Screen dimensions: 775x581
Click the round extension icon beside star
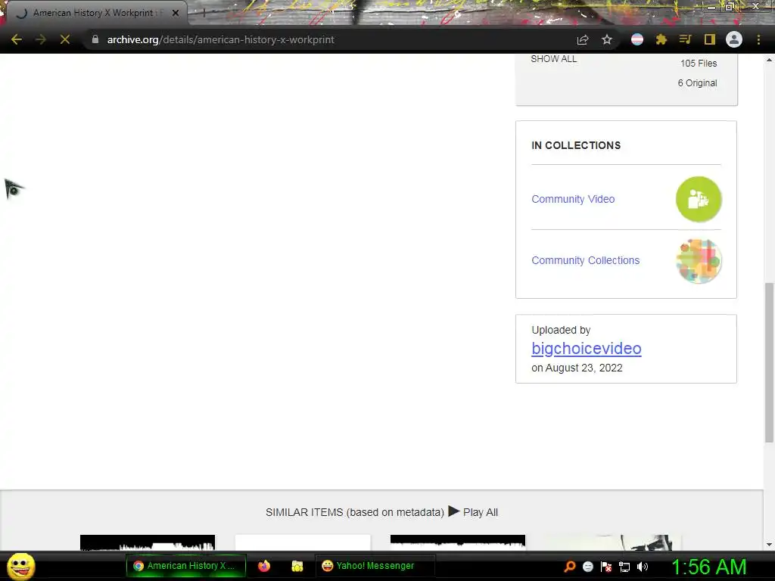(x=637, y=39)
